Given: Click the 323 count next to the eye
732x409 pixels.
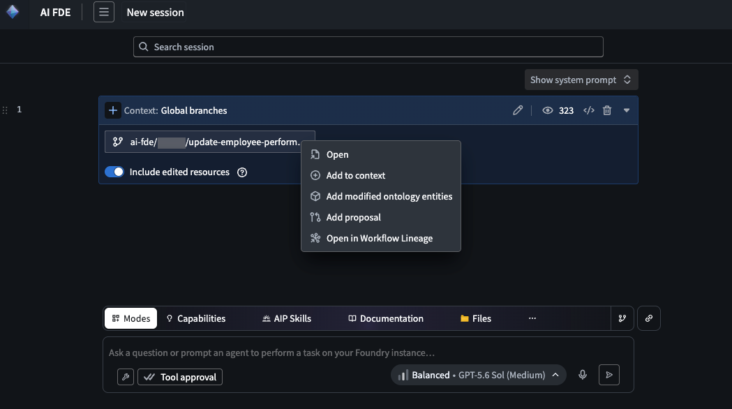Looking at the screenshot, I should pyautogui.click(x=567, y=111).
